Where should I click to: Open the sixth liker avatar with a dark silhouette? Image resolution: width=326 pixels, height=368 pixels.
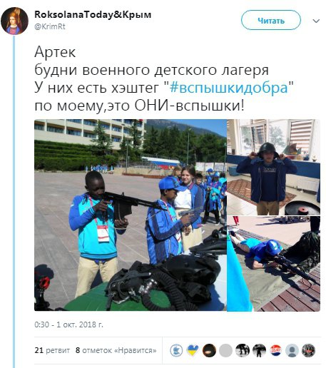259,350
